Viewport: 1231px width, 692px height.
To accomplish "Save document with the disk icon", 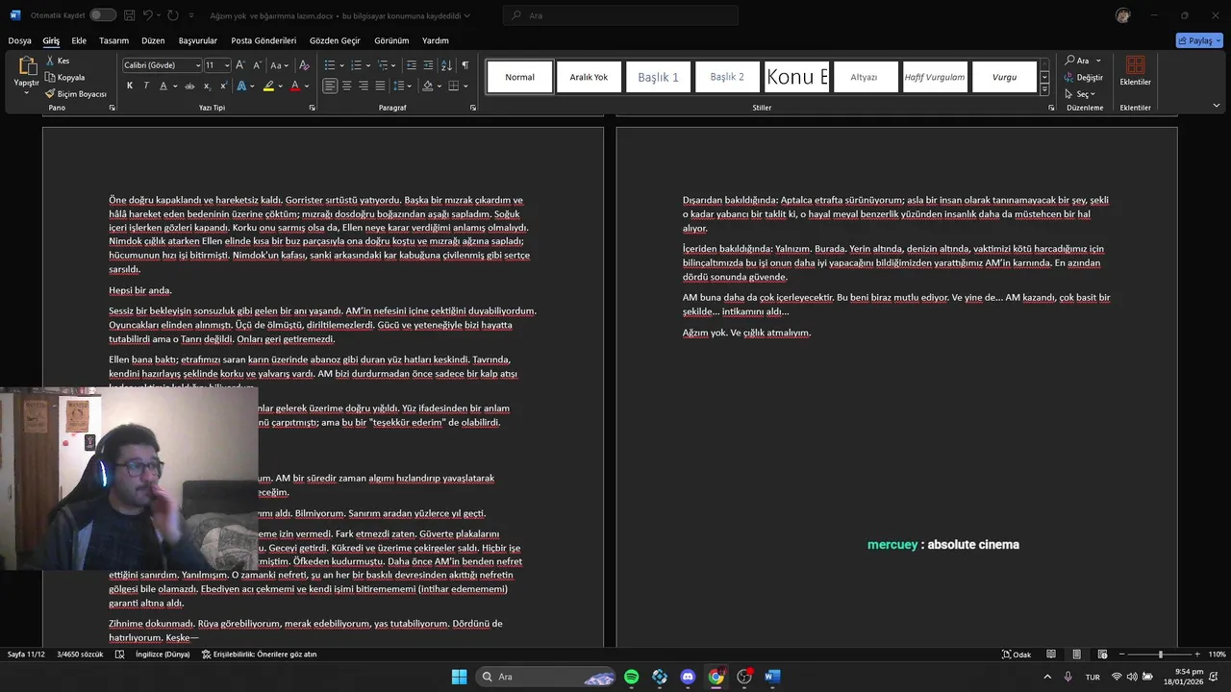I will 129,15.
